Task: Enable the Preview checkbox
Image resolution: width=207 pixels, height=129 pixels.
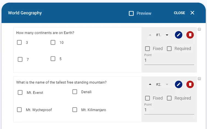Action: [131, 13]
